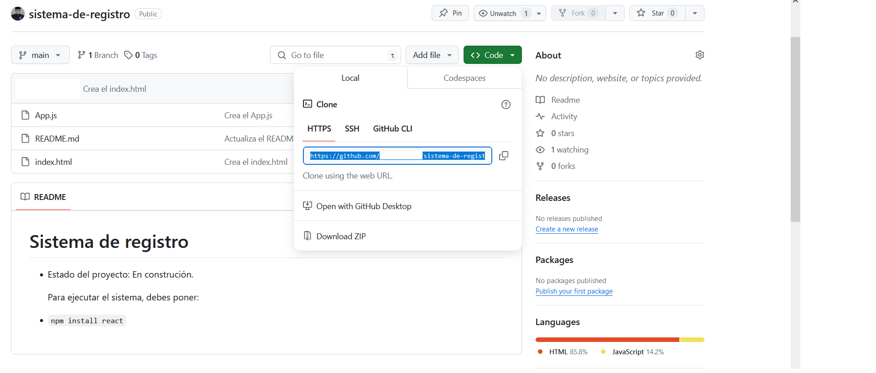Open the Packages heading link

[554, 260]
